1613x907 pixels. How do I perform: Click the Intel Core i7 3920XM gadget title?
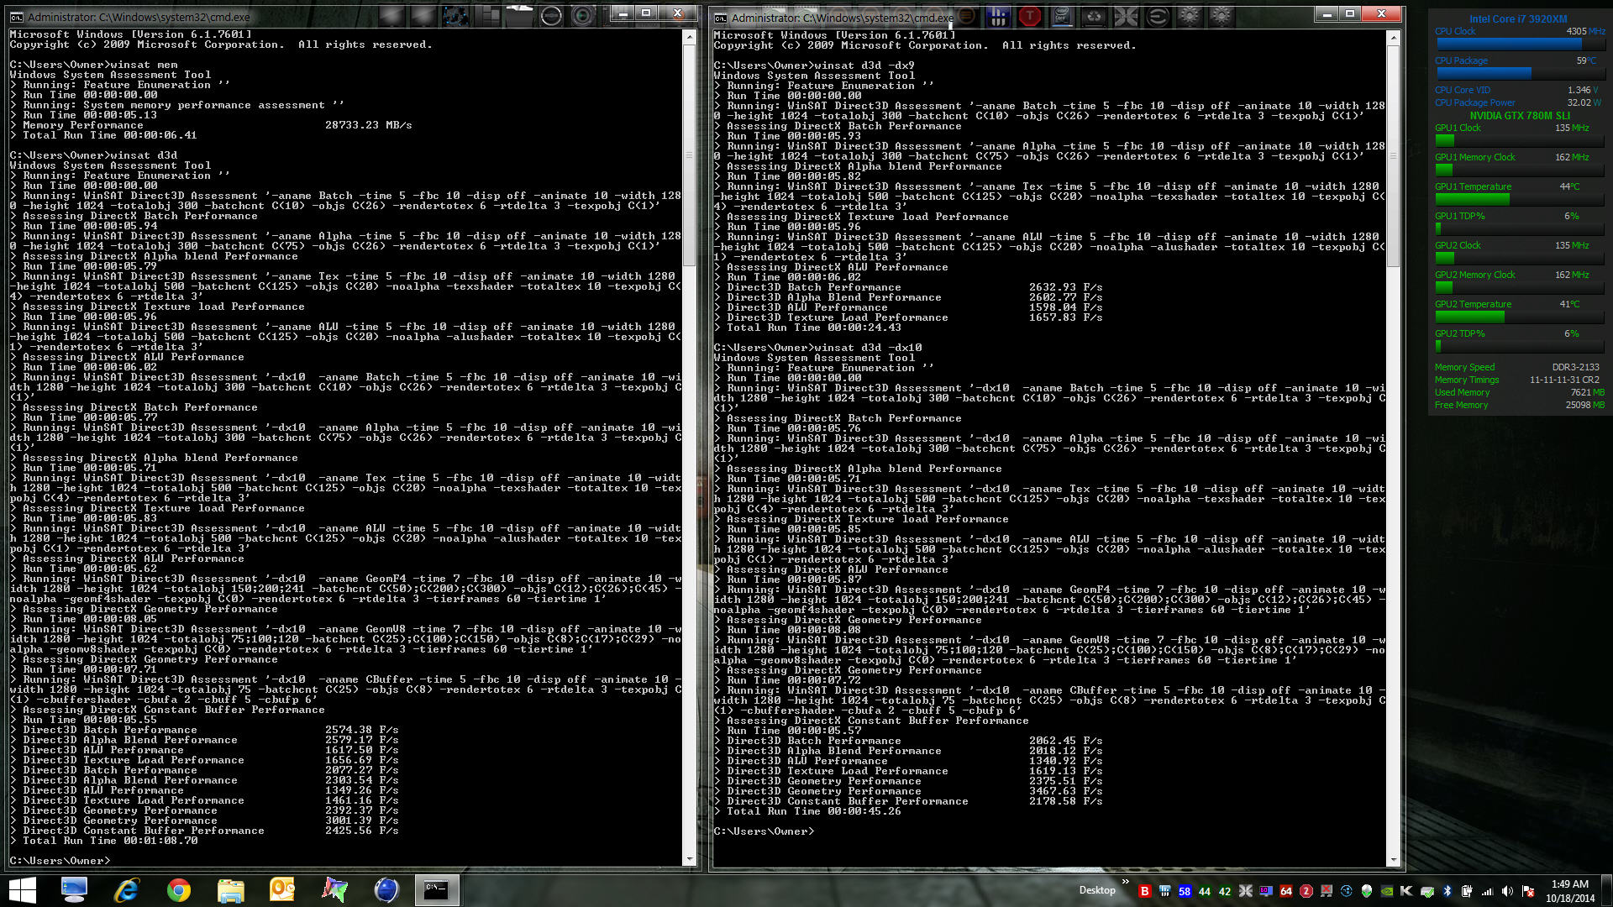1518,18
